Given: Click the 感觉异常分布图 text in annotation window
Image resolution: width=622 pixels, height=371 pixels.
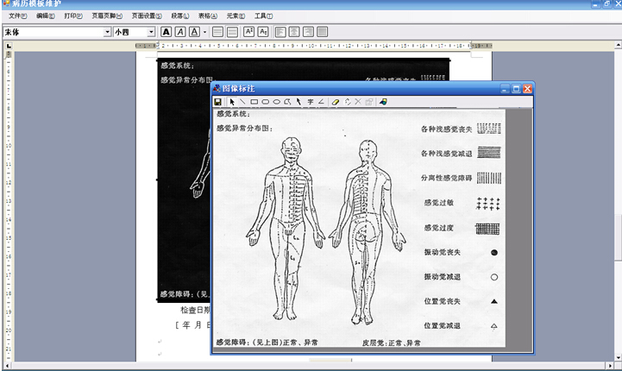Looking at the screenshot, I should pos(244,129).
